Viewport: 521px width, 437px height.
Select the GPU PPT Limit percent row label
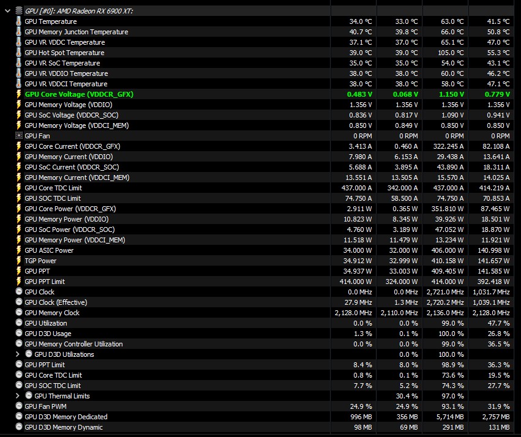point(45,365)
